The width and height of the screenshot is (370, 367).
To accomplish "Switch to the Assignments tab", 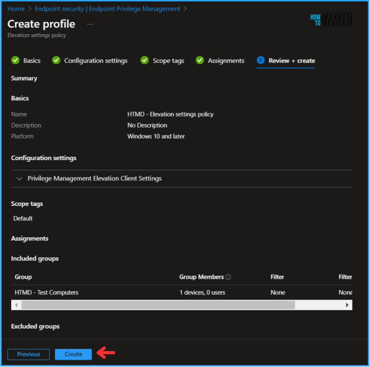I will click(226, 61).
